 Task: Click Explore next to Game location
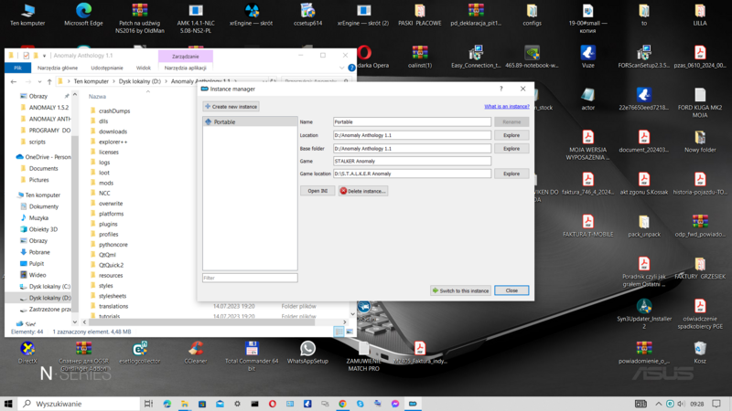[511, 174]
